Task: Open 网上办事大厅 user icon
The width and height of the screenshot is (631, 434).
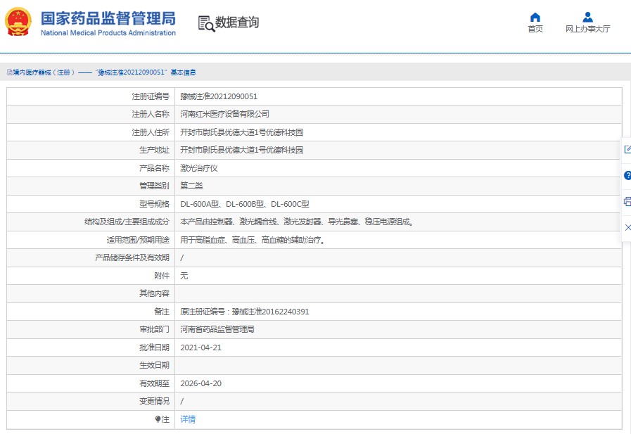Action: 587,17
